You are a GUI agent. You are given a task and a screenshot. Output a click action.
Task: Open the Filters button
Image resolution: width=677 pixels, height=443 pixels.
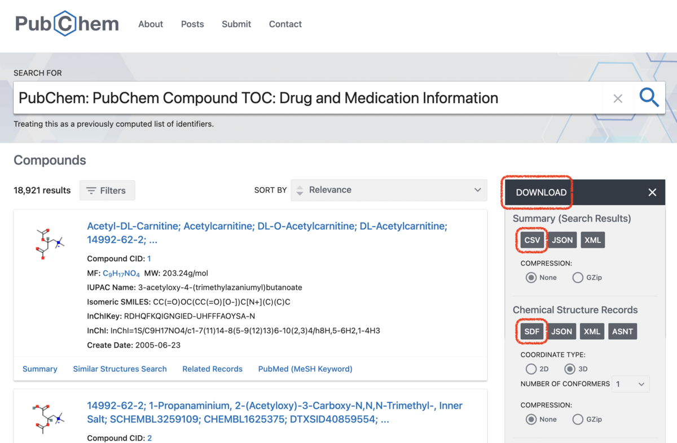pos(107,191)
